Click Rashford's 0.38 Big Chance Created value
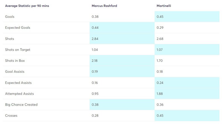 coord(95,104)
